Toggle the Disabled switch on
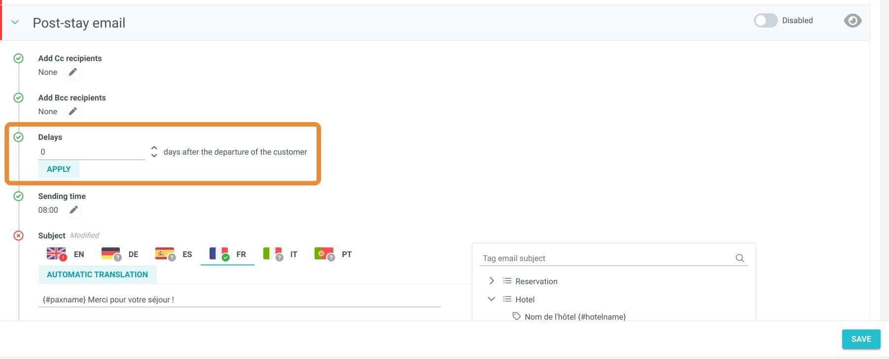Image resolution: width=889 pixels, height=359 pixels. coord(765,20)
